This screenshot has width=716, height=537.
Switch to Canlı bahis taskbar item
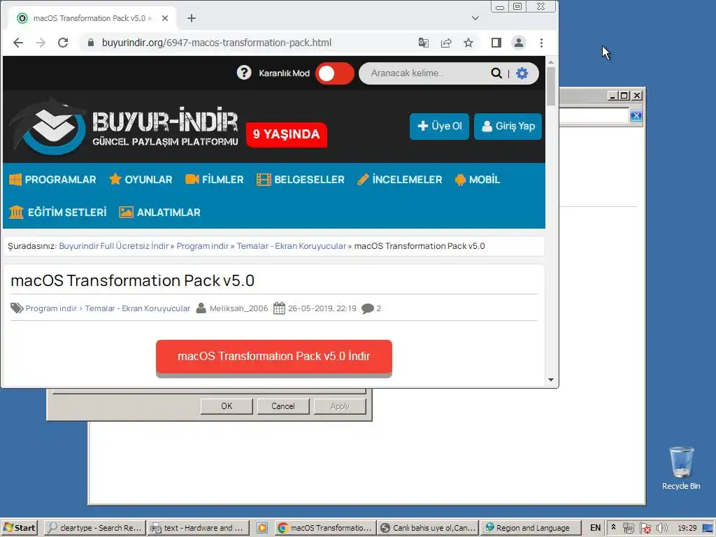[x=429, y=528]
